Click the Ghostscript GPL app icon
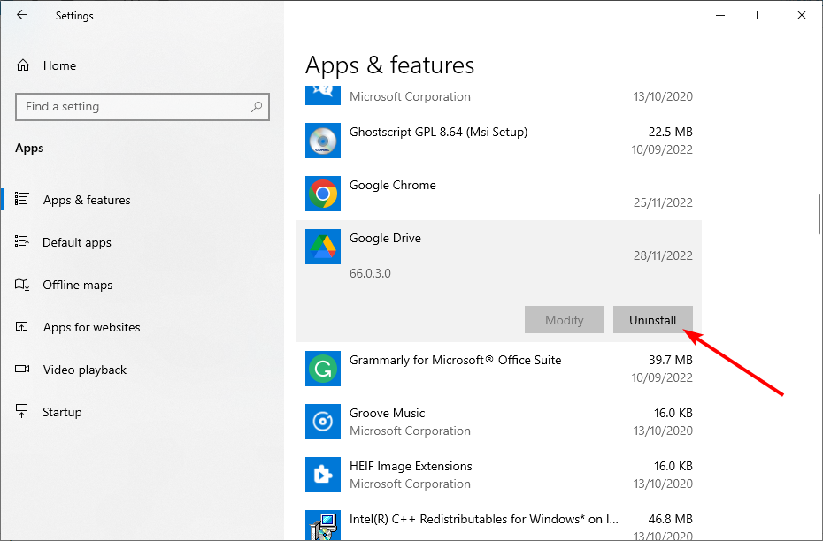This screenshot has width=823, height=541. 323,141
